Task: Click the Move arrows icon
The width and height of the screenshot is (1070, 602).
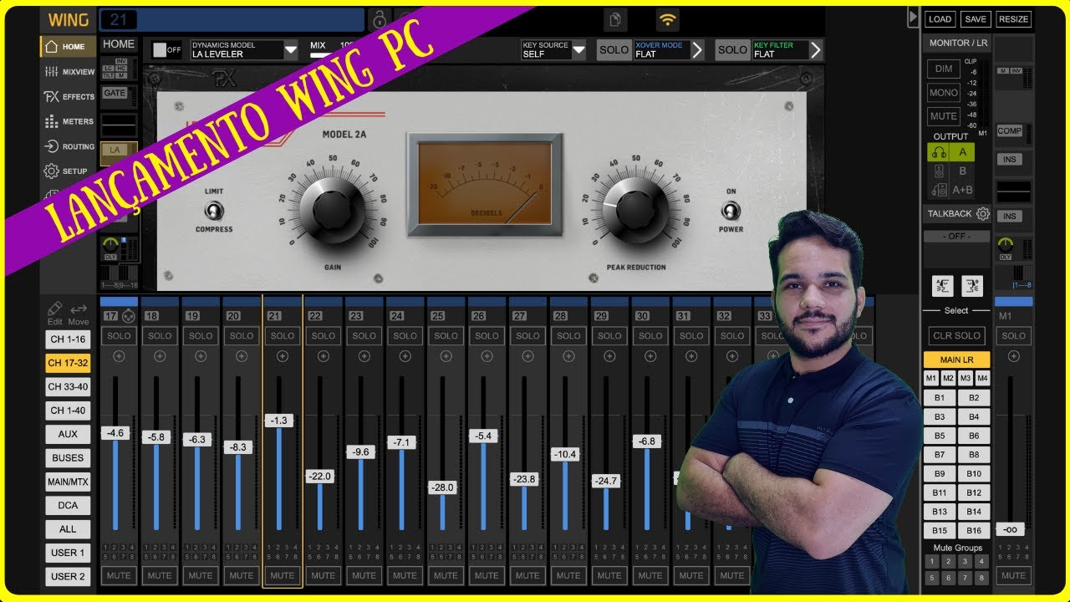Action: 79,309
